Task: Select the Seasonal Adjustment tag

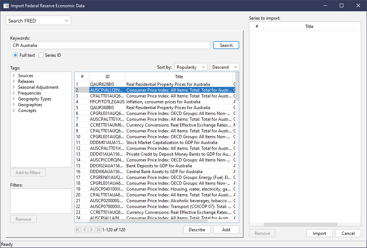Action: (38, 87)
